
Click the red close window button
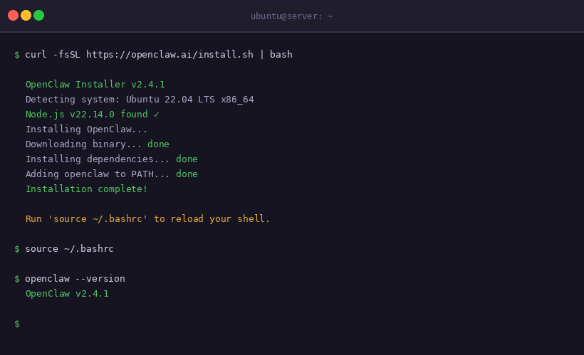pyautogui.click(x=13, y=16)
